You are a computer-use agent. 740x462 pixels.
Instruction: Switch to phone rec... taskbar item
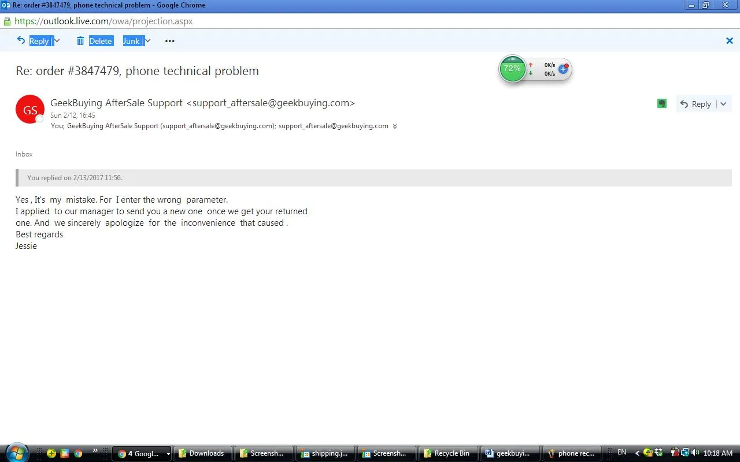[x=571, y=453]
